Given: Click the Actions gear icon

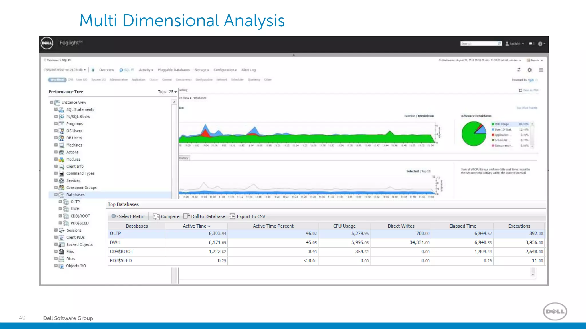Looking at the screenshot, I should 61,152.
